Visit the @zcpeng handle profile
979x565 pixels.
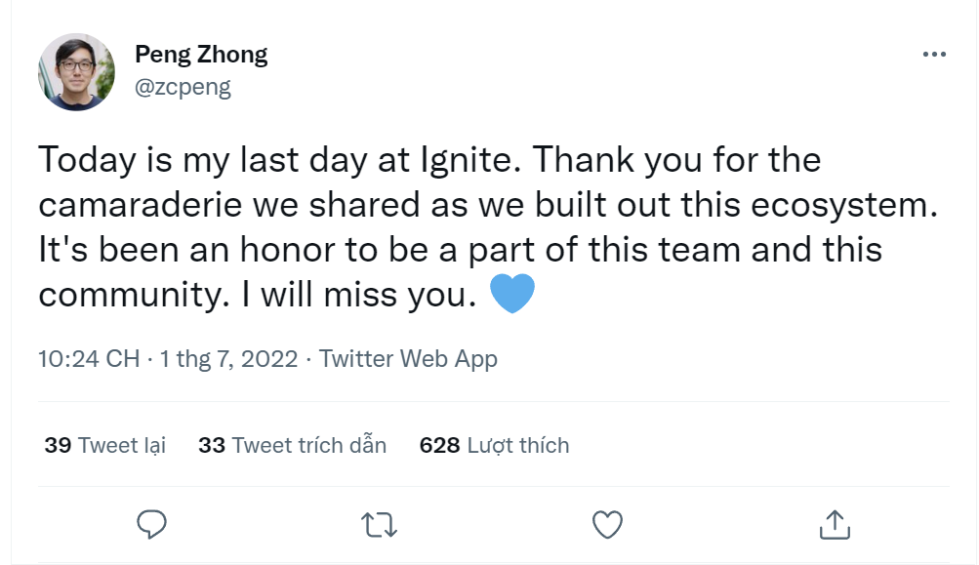click(x=183, y=87)
